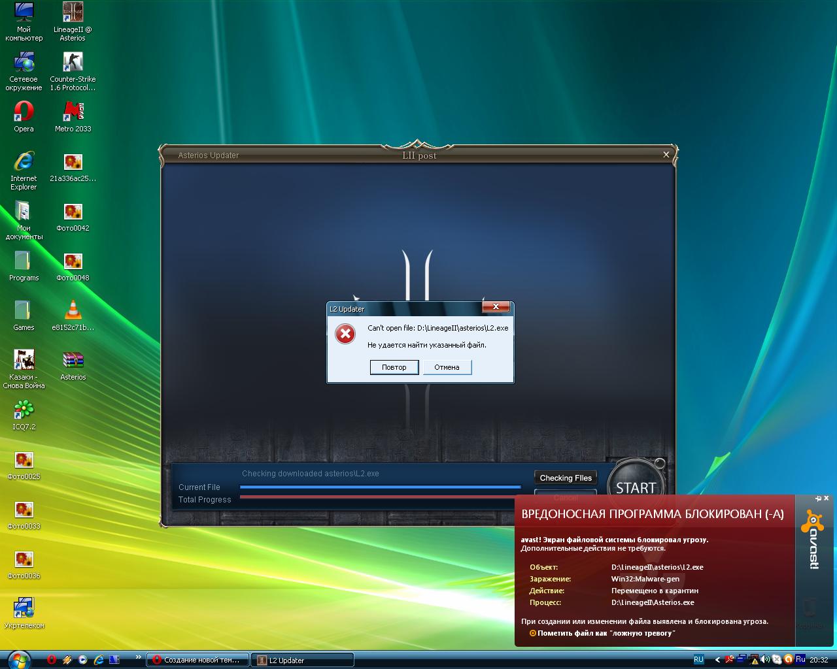This screenshot has width=837, height=669.
Task: Open the Games folder on desktop
Action: [24, 316]
